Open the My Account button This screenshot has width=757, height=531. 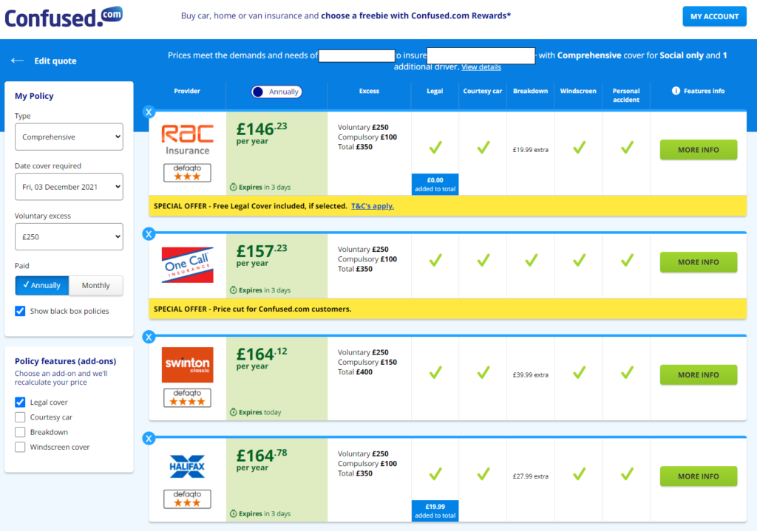[715, 16]
